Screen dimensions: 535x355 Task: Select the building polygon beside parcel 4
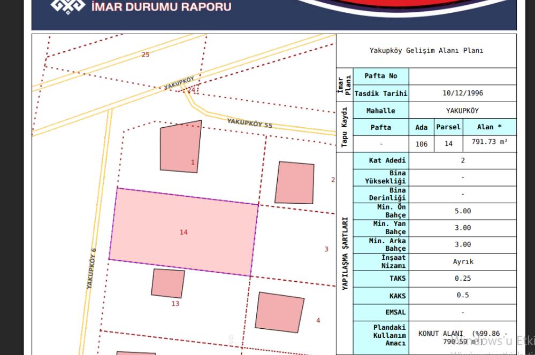(279, 312)
